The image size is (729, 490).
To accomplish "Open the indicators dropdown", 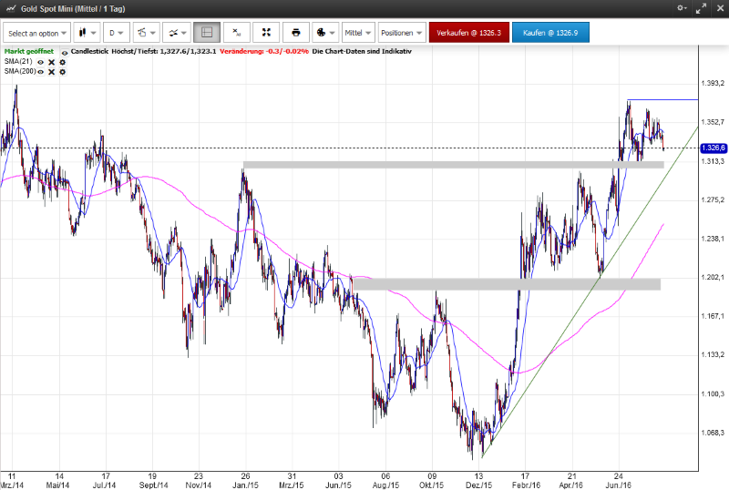I will point(177,33).
